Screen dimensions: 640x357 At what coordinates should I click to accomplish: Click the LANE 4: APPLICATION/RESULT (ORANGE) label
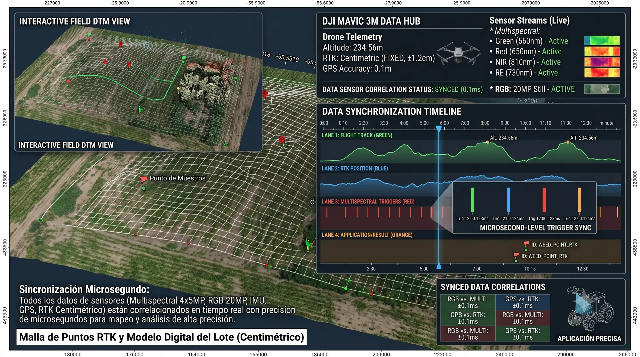pyautogui.click(x=367, y=235)
